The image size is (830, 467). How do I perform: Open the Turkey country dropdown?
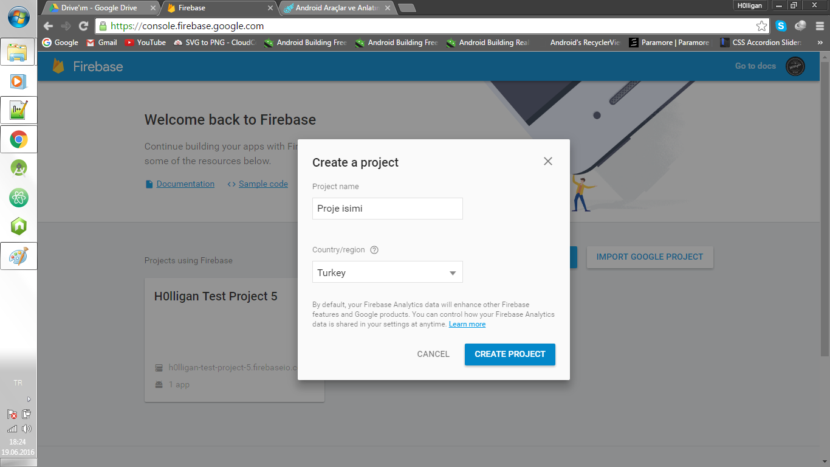click(x=388, y=272)
